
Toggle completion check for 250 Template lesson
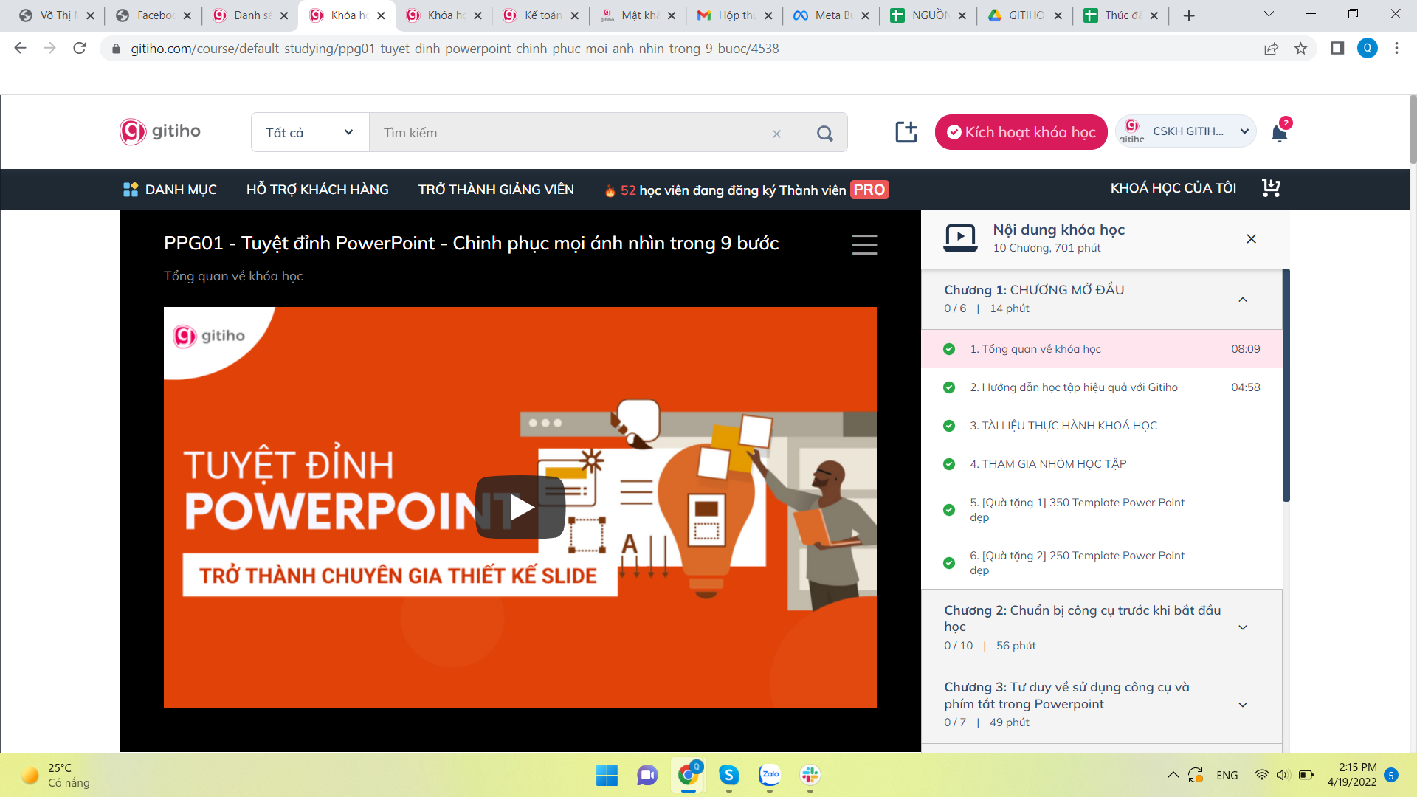949,563
